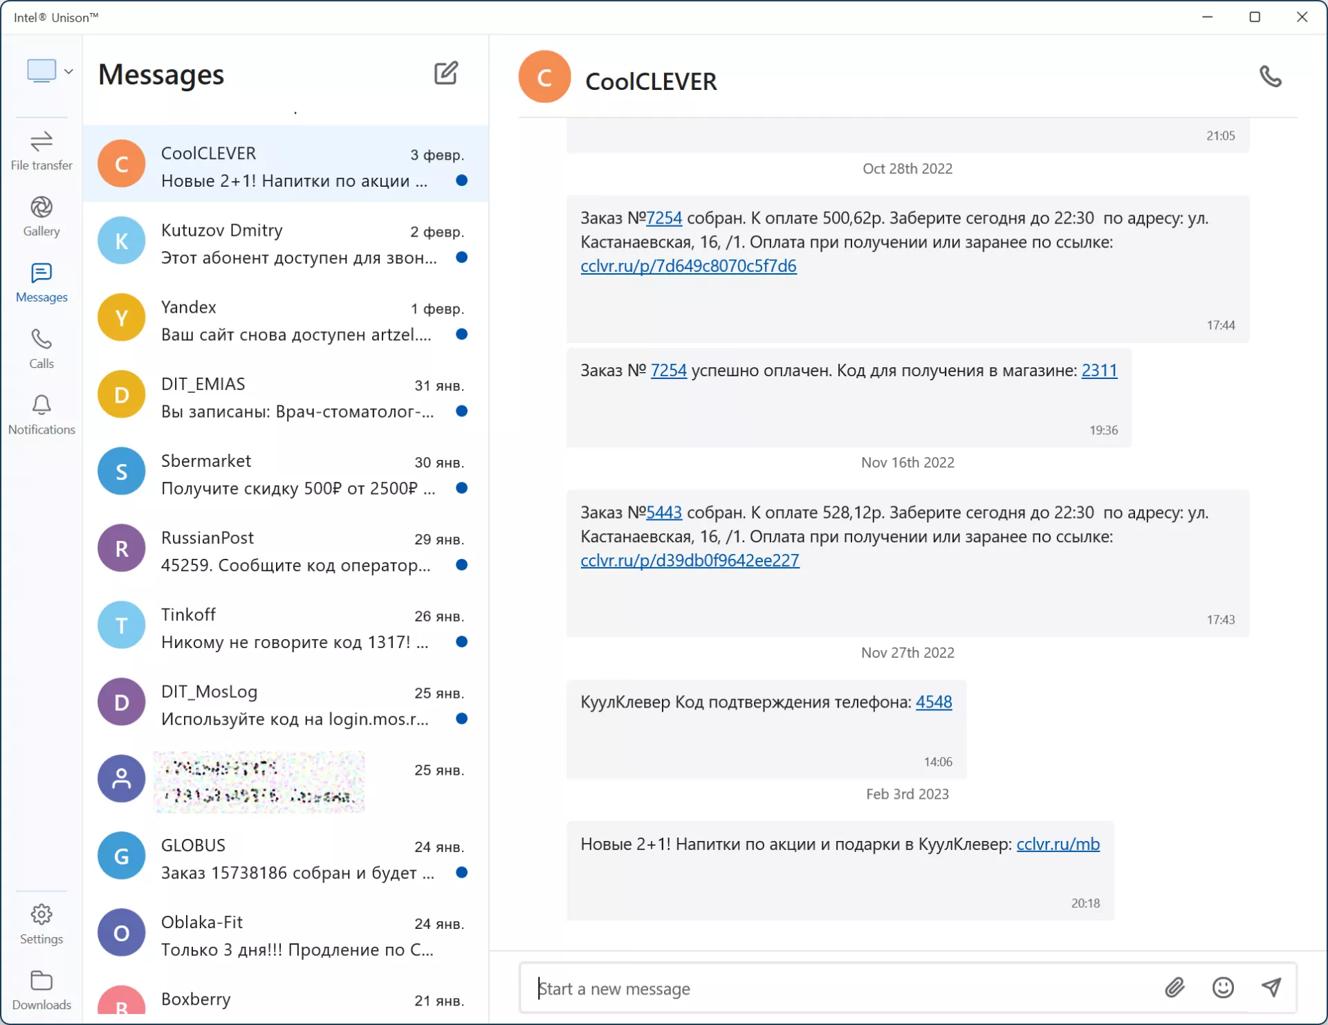1328x1025 pixels.
Task: Select the Sbermarket avatar
Action: [x=122, y=471]
